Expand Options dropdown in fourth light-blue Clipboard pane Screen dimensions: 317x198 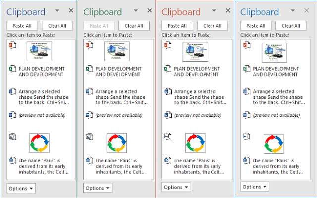[255, 187]
